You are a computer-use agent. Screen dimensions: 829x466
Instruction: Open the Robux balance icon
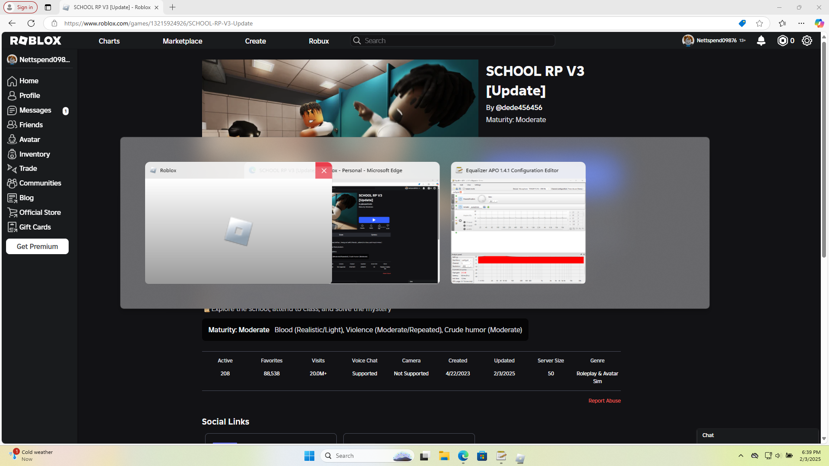tap(782, 41)
